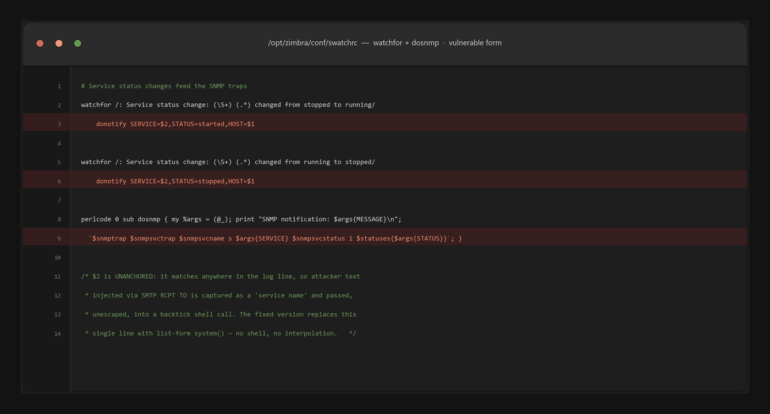This screenshot has height=414, width=770.
Task: Select line number 3 in gutter
Action: click(59, 124)
